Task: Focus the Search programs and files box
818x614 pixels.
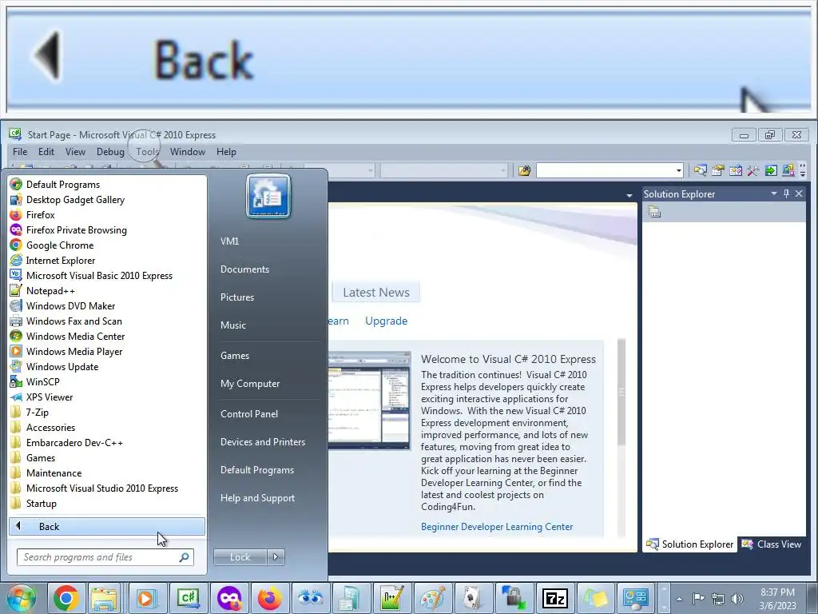Action: point(105,557)
